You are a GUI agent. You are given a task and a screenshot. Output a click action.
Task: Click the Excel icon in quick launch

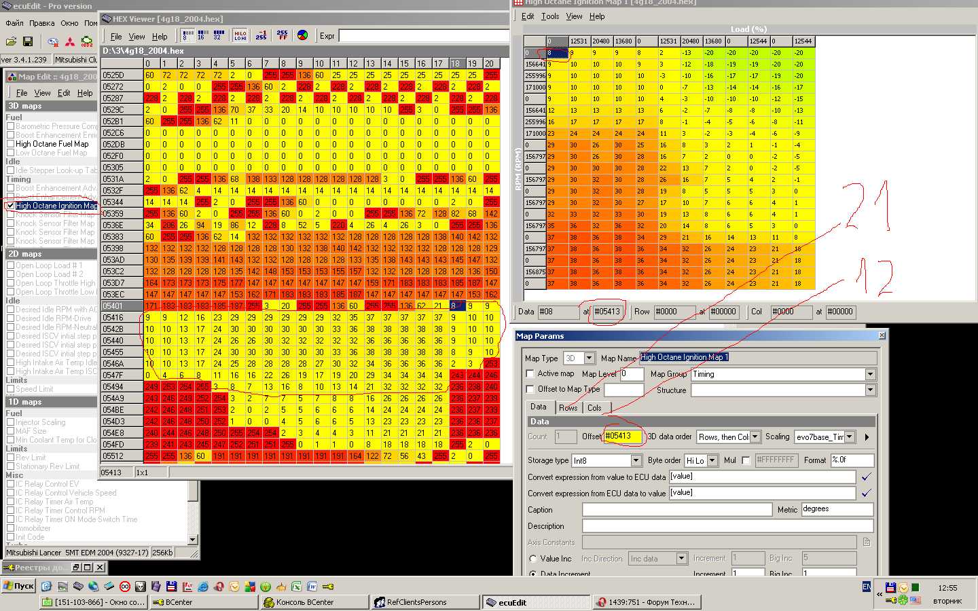(x=296, y=586)
